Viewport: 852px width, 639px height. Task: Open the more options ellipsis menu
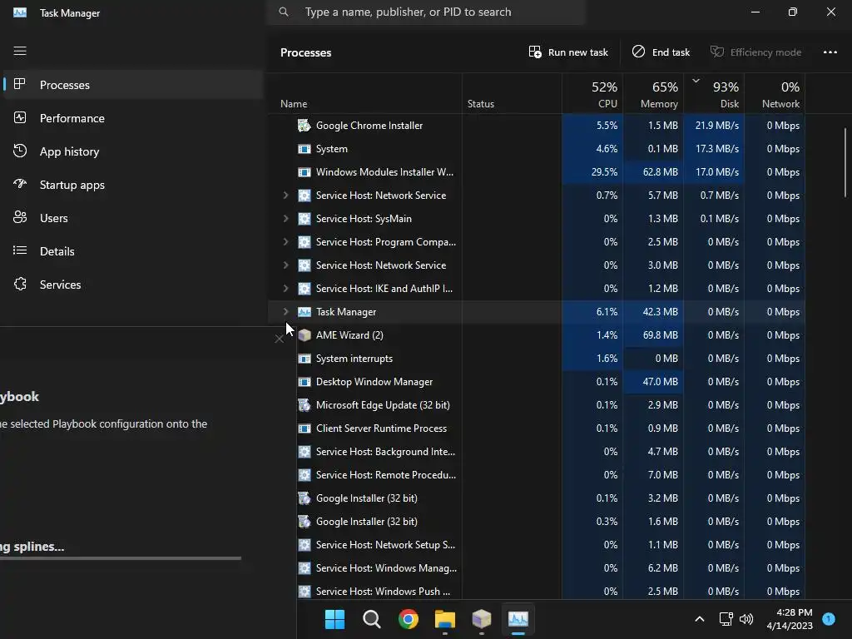click(830, 52)
